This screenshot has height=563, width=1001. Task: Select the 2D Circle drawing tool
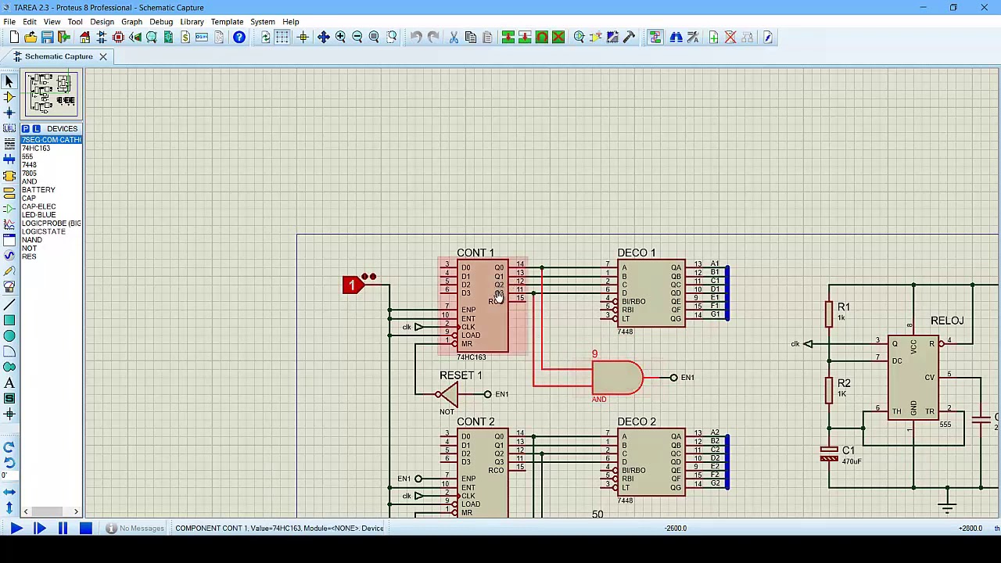[x=9, y=335]
